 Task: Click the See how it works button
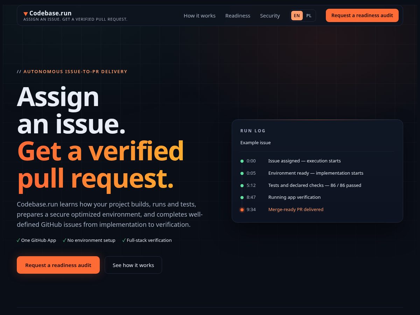[x=133, y=265]
